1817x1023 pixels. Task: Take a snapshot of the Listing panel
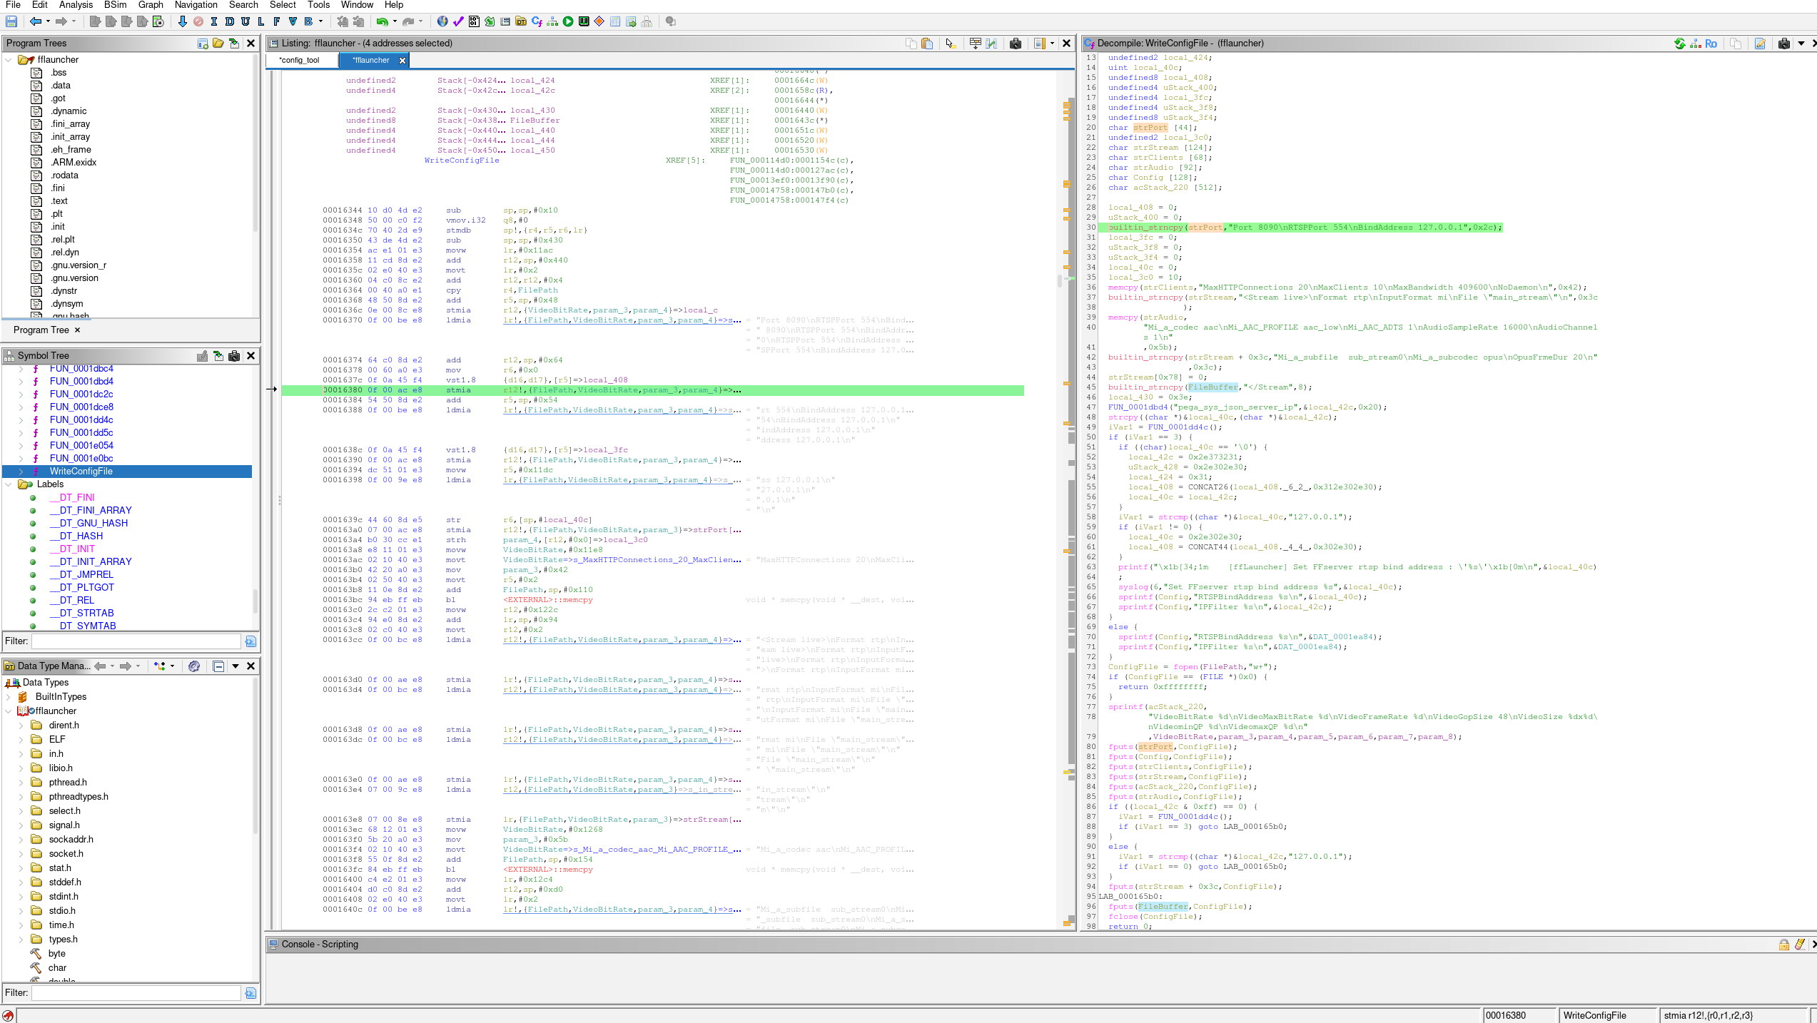pyautogui.click(x=1016, y=44)
